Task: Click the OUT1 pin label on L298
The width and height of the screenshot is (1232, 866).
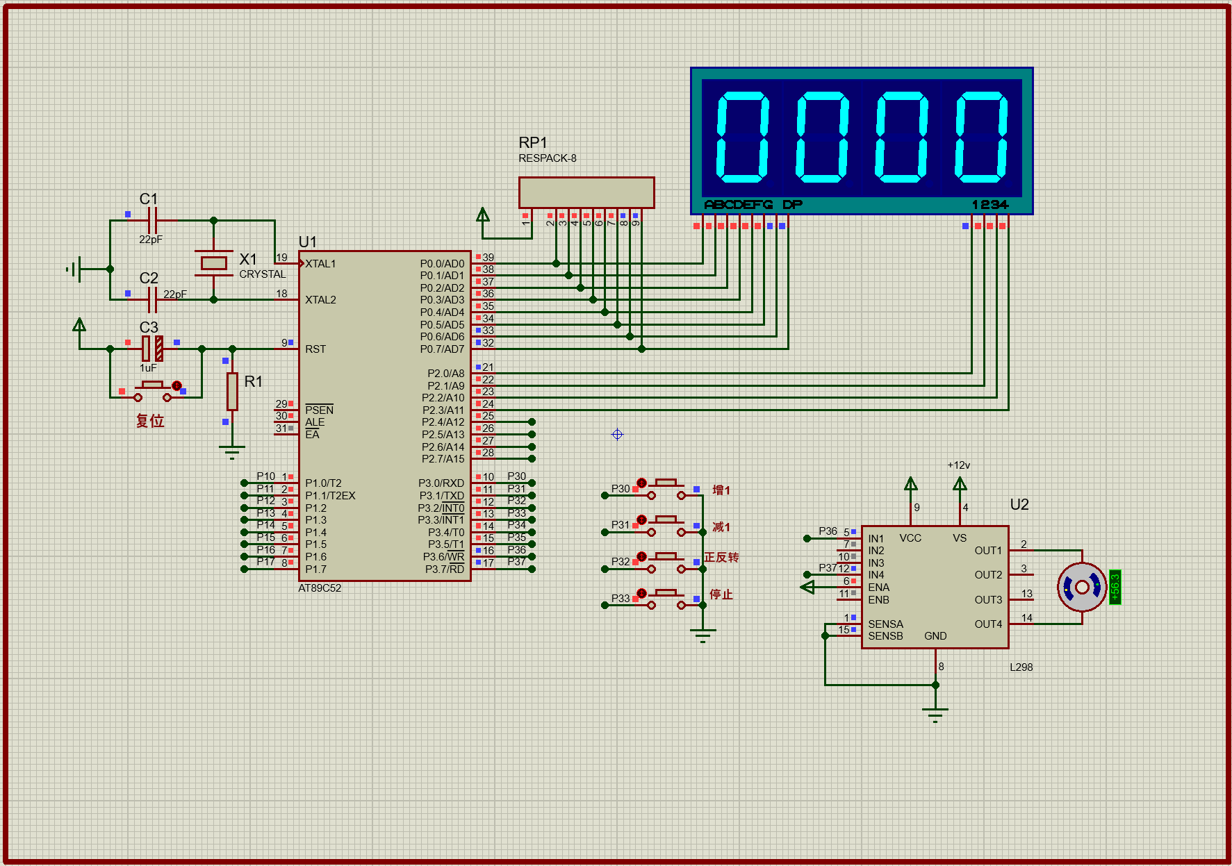Action: pyautogui.click(x=988, y=551)
